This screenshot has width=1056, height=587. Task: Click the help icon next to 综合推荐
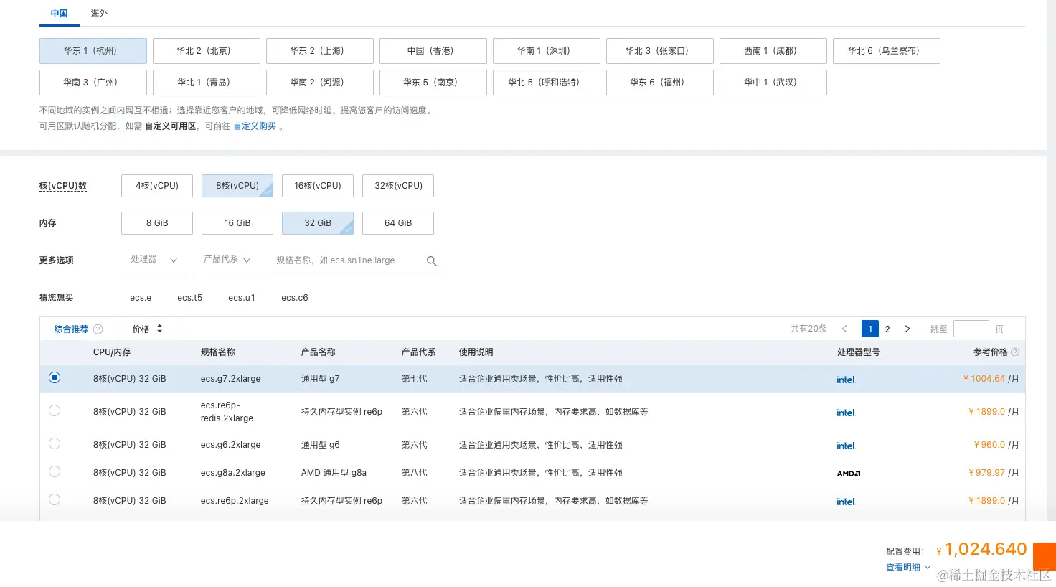tap(98, 329)
